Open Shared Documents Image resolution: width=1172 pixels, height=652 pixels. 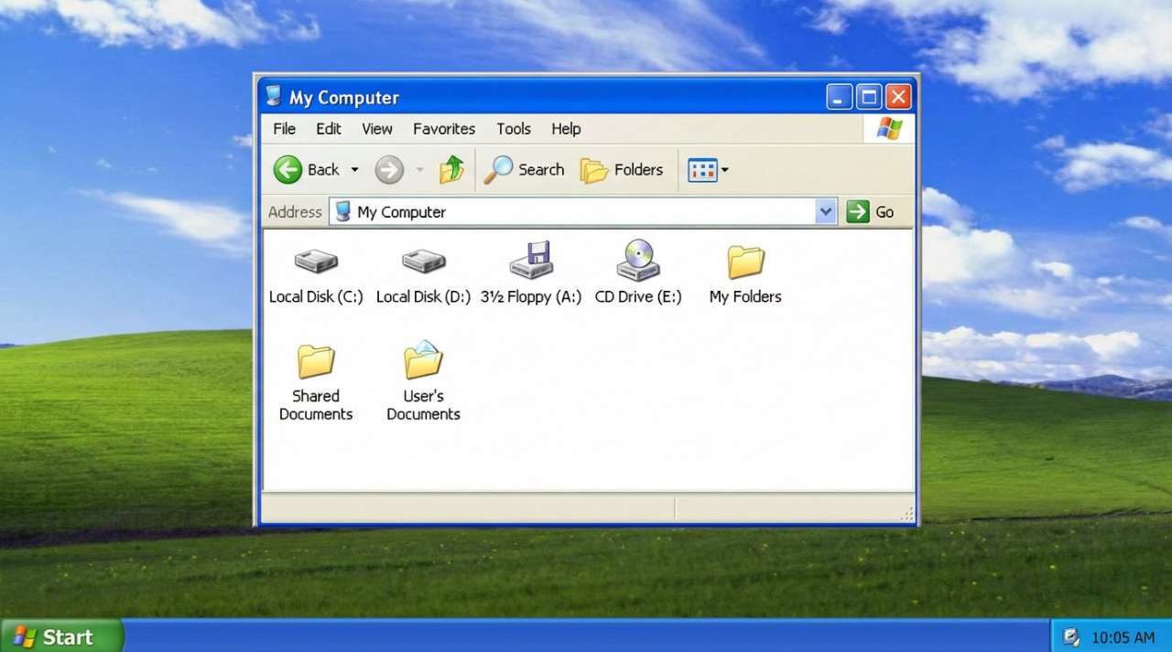pyautogui.click(x=316, y=366)
